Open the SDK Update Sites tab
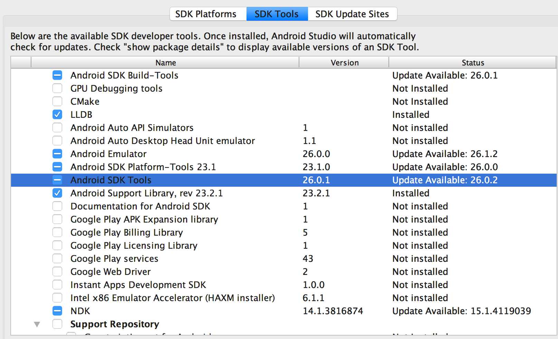 point(352,14)
